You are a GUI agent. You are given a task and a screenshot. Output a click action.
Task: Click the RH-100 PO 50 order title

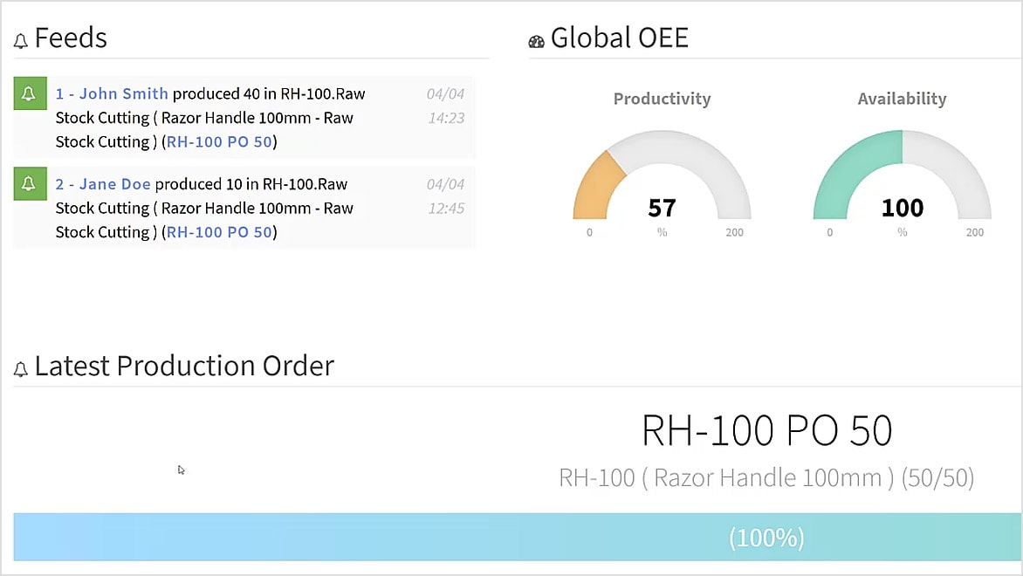pos(767,431)
